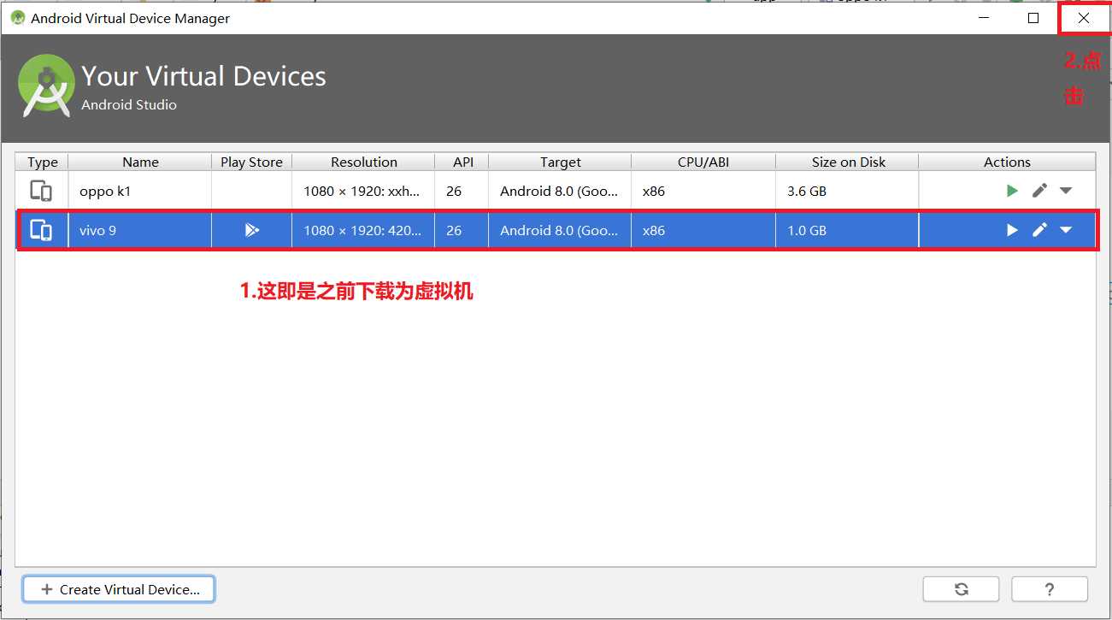Sort by the Size on Disk column header
Screen dimensions: 1112x620
[x=847, y=162]
